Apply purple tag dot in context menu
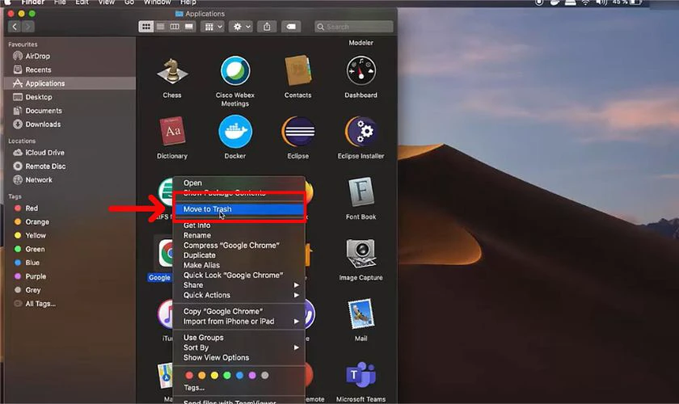The width and height of the screenshot is (679, 404). click(252, 376)
